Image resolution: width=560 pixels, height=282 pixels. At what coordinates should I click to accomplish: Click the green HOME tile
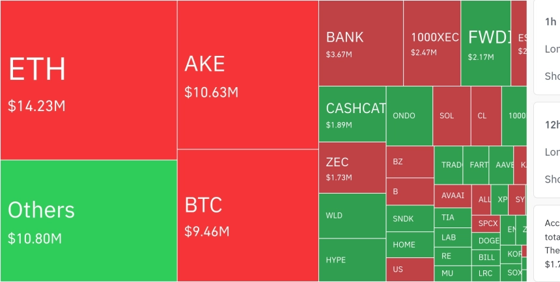click(x=410, y=244)
